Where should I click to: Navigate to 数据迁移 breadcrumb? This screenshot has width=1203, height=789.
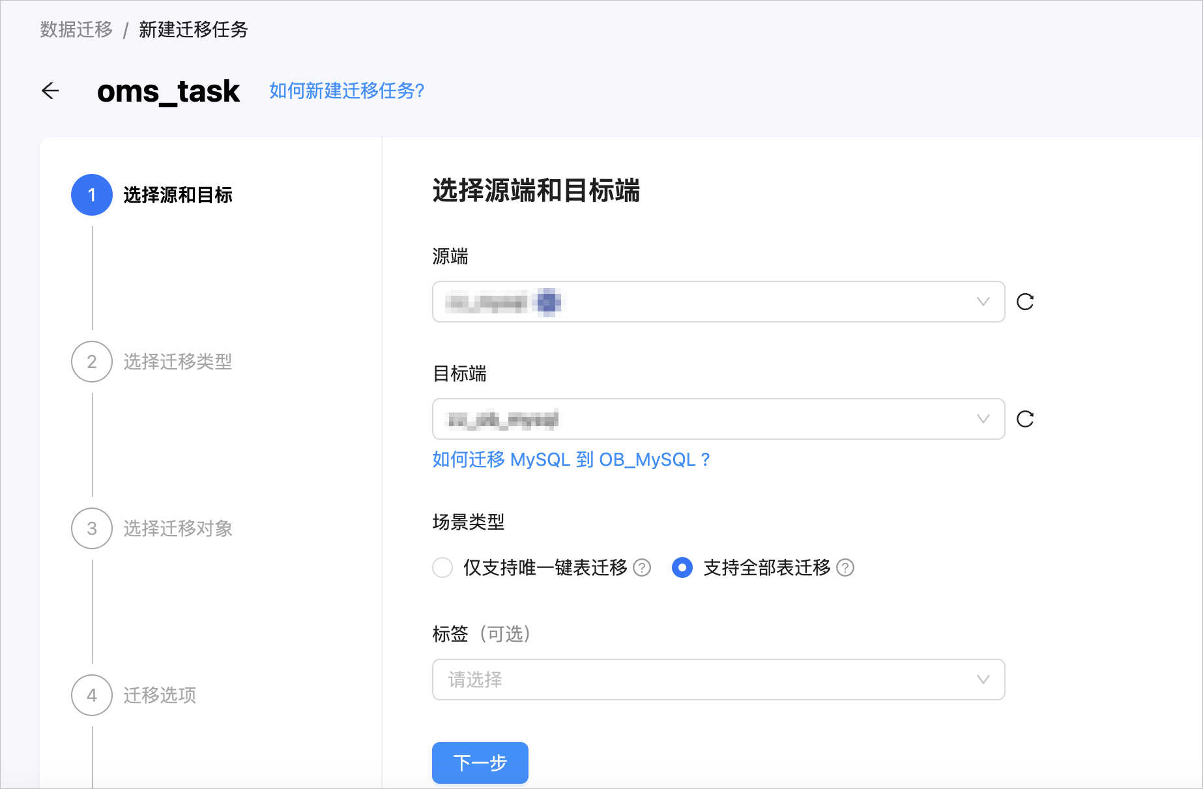(x=76, y=29)
